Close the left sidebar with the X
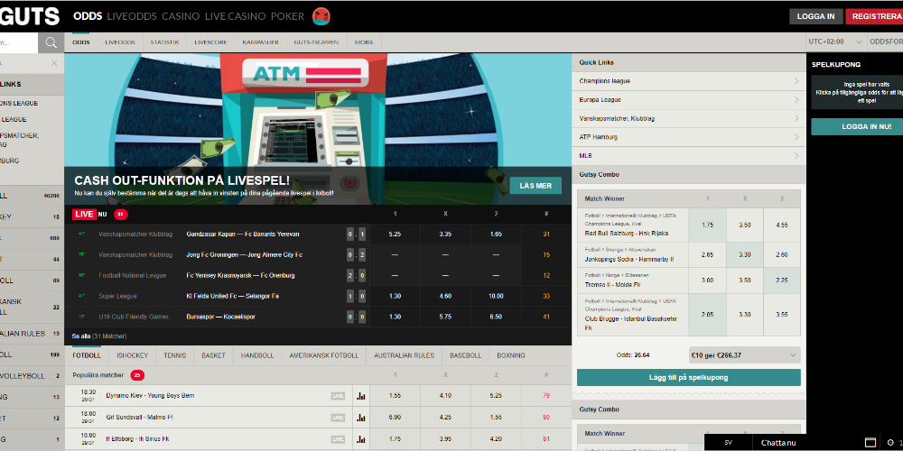 [x=54, y=63]
